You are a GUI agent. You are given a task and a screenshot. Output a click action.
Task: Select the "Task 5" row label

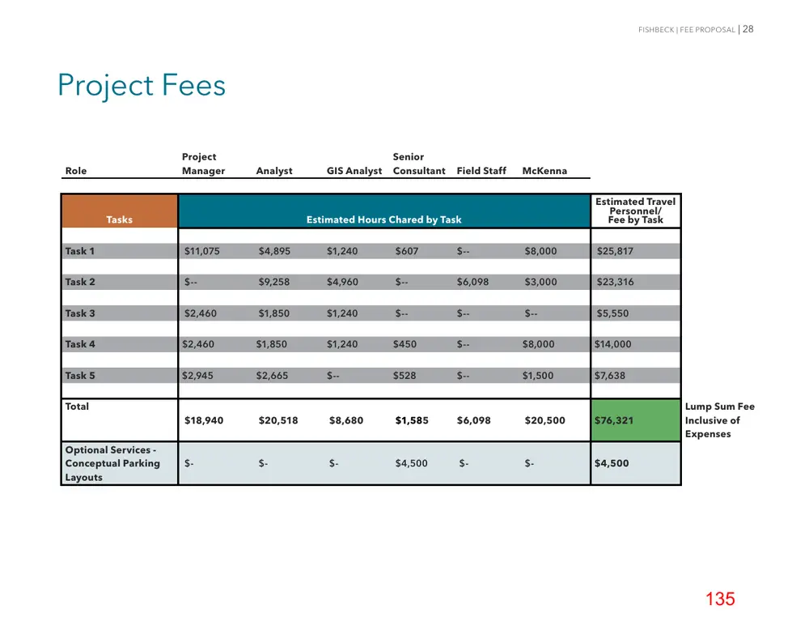point(80,376)
